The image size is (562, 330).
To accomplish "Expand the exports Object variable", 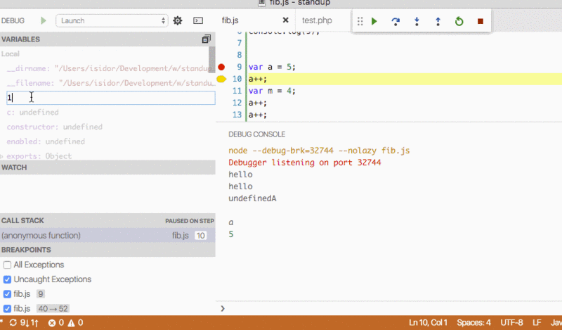I will pos(2,156).
